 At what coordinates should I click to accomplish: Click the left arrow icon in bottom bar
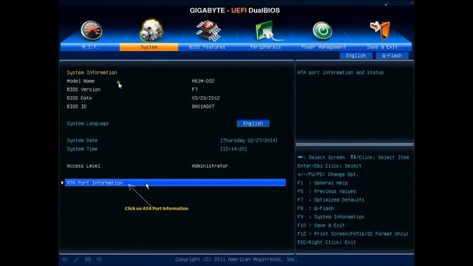click(x=64, y=259)
